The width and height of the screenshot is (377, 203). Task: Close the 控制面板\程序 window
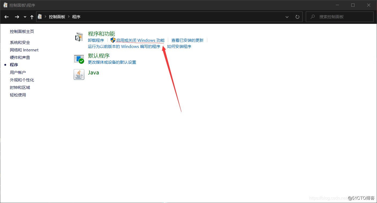(x=369, y=5)
